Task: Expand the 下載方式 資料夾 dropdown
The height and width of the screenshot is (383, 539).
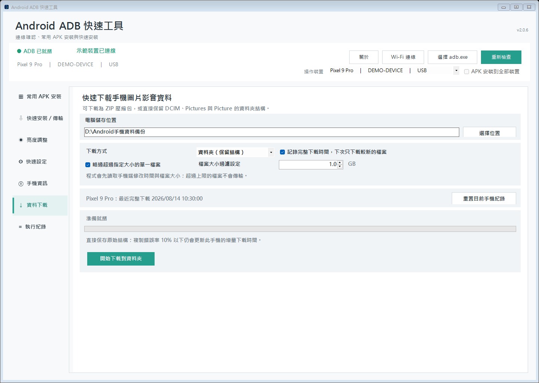Action: [235, 152]
